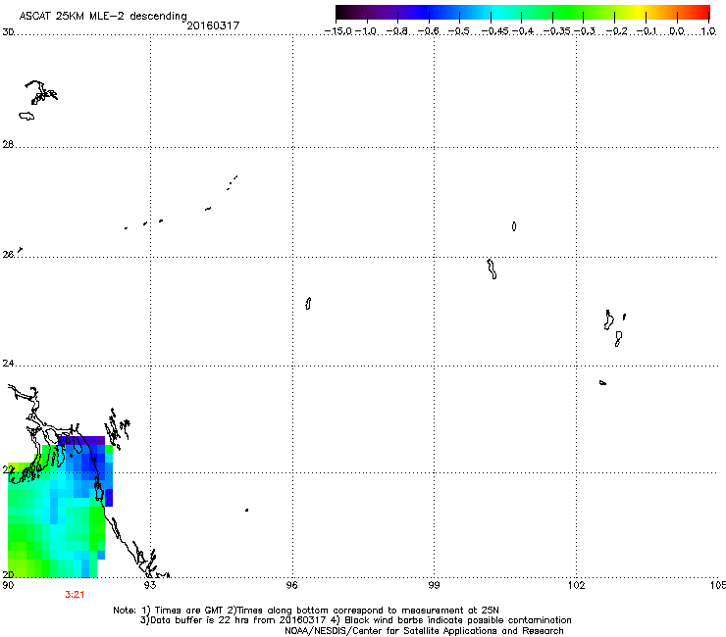Click the latitude label "26"
This screenshot has height=637, width=726.
[8, 255]
